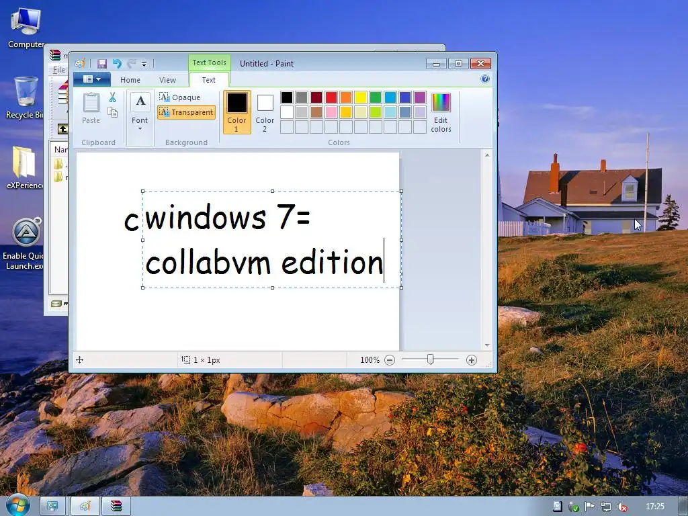Click the Text Tools contextual tab header

pyautogui.click(x=210, y=62)
